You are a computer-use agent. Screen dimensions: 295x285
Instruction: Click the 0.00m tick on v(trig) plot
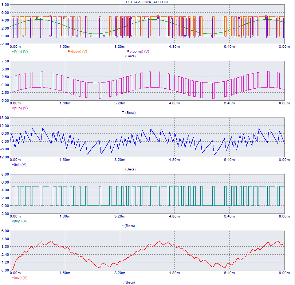point(15,216)
